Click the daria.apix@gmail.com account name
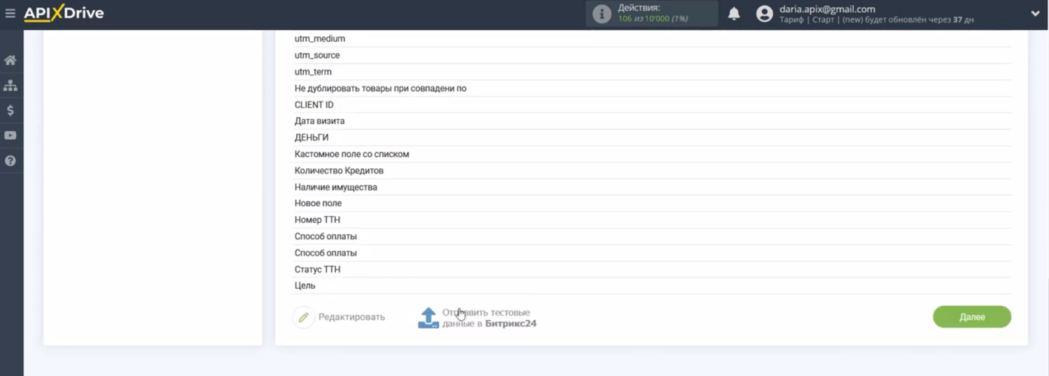This screenshot has width=1049, height=376. click(827, 9)
